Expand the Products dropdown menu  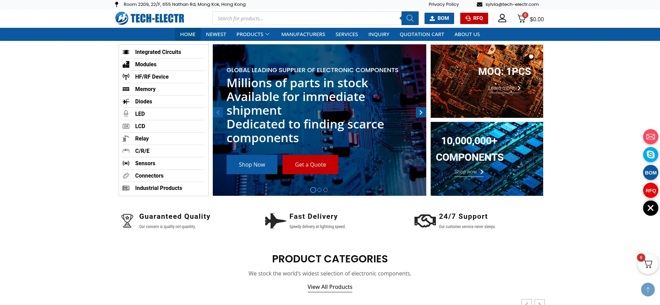tap(253, 34)
